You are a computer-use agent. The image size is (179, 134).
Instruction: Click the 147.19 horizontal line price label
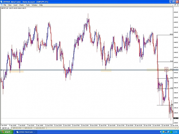[x=176, y=70]
